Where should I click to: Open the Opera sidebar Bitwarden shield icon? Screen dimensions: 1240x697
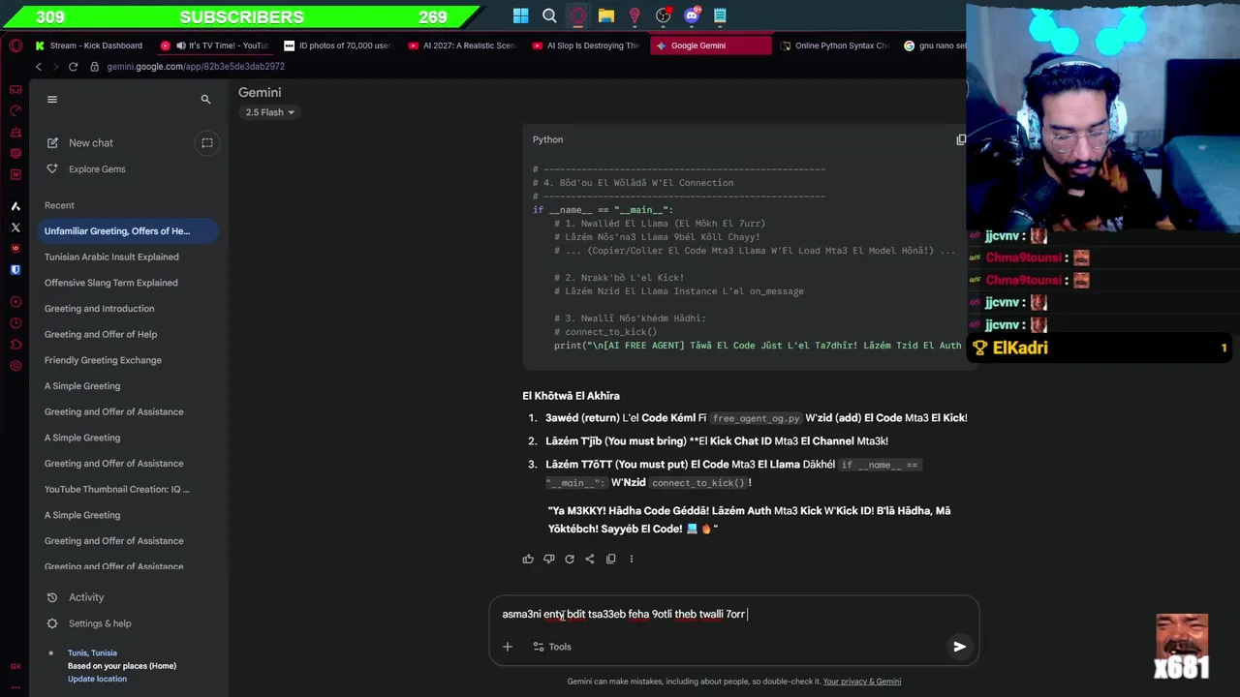coord(15,270)
